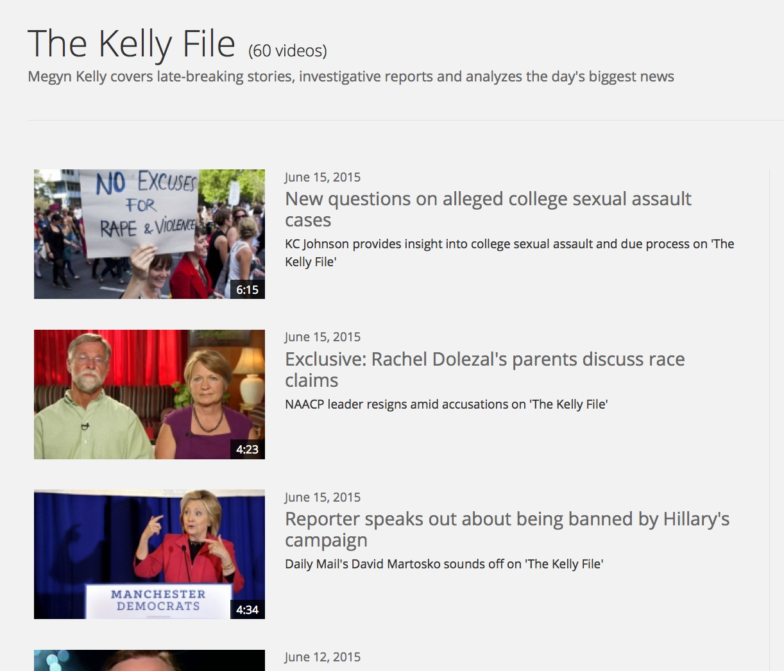
Task: Open 'New questions on alleged college sexual assault cases'
Action: tap(488, 209)
